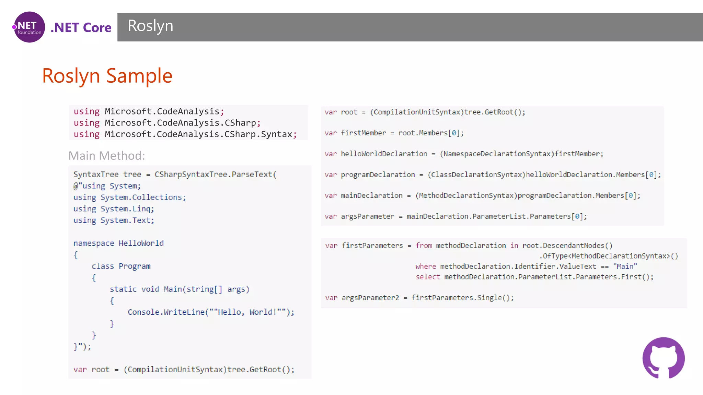Click the var helloWorldDeclaration code line
The height and width of the screenshot is (395, 703).
tap(463, 154)
